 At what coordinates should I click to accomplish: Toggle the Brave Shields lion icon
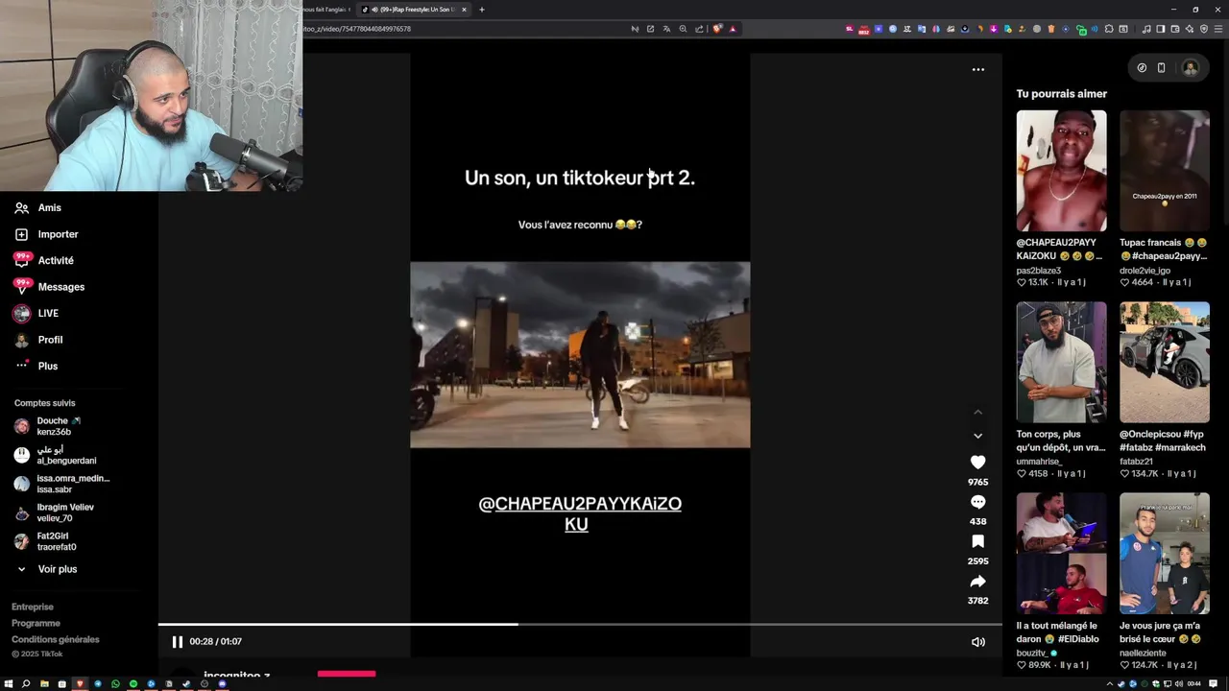(717, 29)
